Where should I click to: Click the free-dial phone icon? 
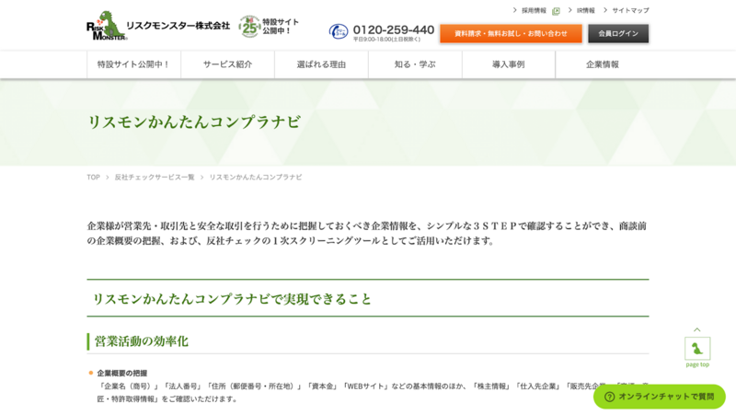339,32
